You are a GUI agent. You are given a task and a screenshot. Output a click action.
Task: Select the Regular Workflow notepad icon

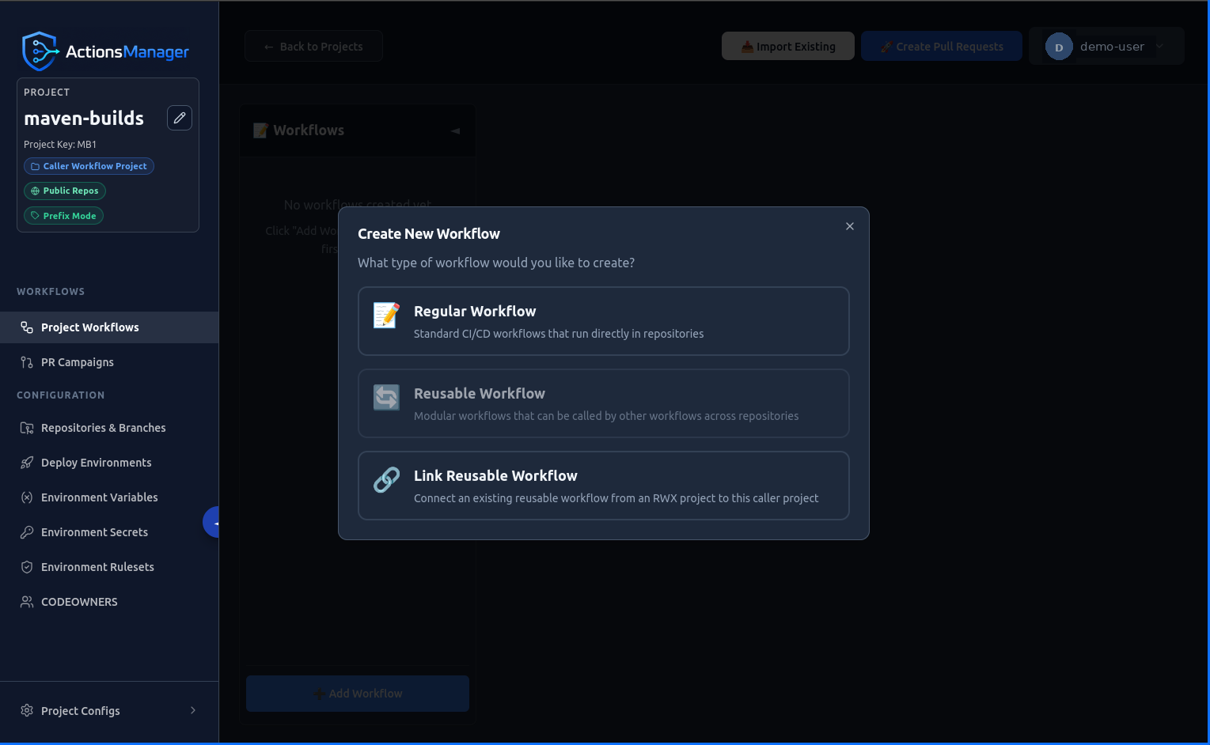pos(386,315)
